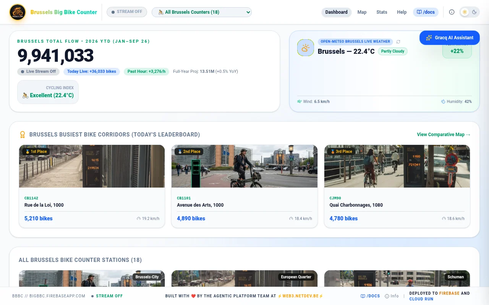This screenshot has width=489, height=305.
Task: Click the Cycling Index Excellent card
Action: coord(48,92)
